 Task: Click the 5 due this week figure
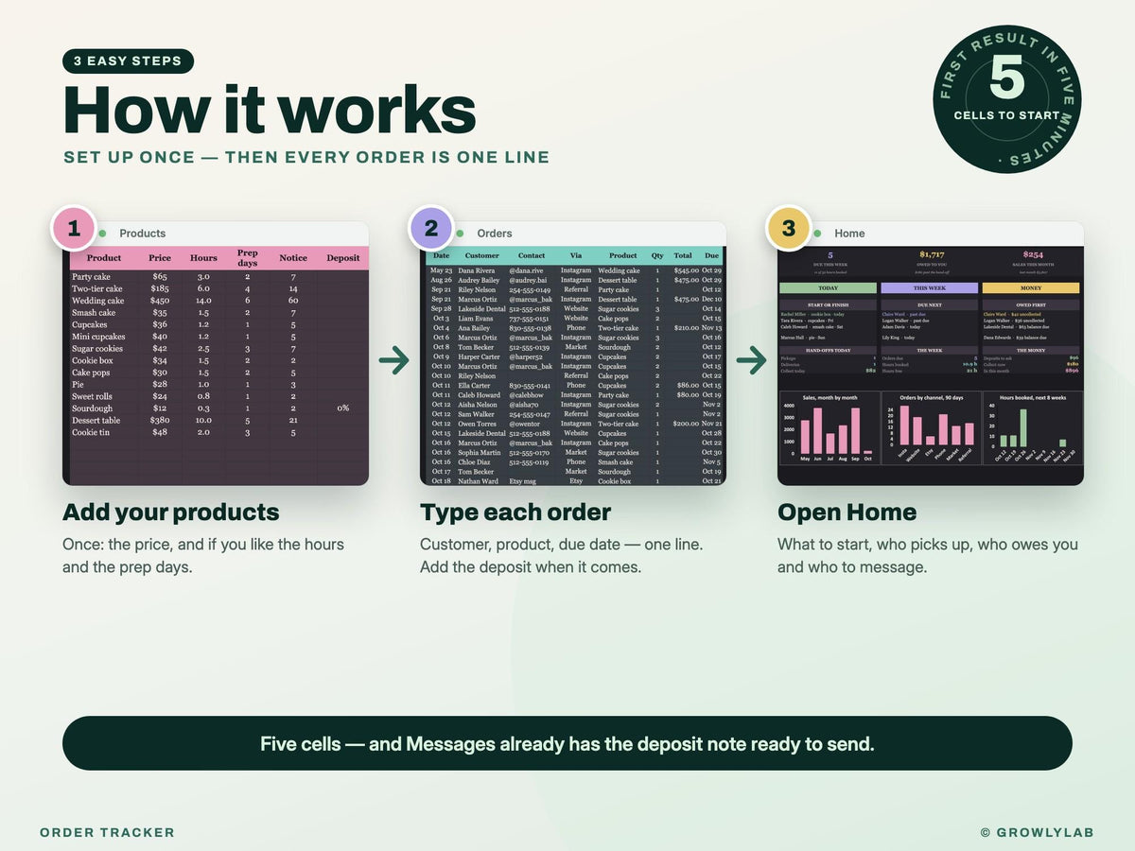click(830, 254)
